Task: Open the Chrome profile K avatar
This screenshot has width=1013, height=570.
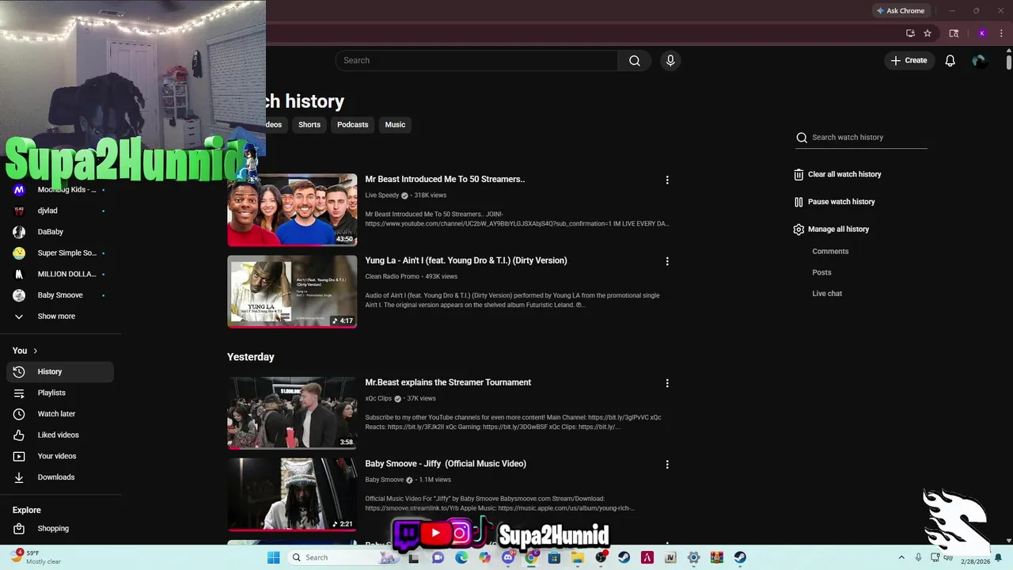Action: (982, 33)
